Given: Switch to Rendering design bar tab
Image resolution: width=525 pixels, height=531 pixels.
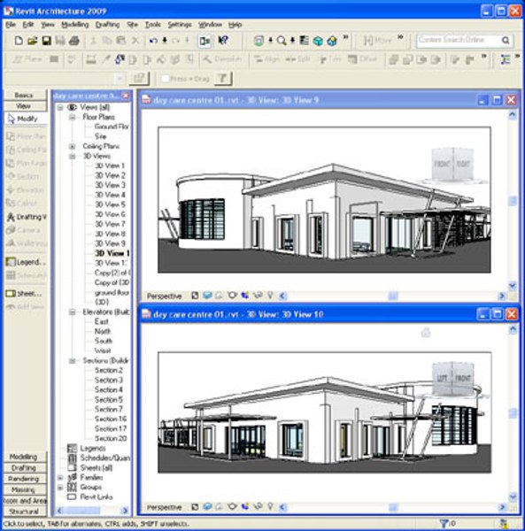Looking at the screenshot, I should (x=25, y=479).
